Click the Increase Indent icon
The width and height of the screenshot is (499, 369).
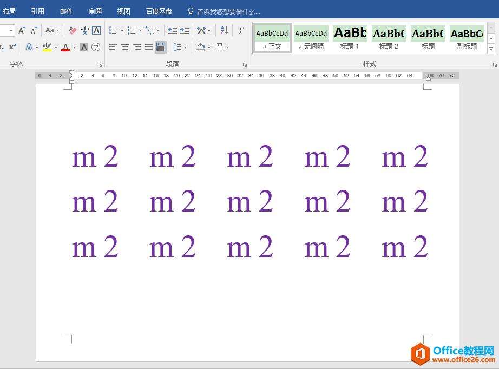click(183, 30)
